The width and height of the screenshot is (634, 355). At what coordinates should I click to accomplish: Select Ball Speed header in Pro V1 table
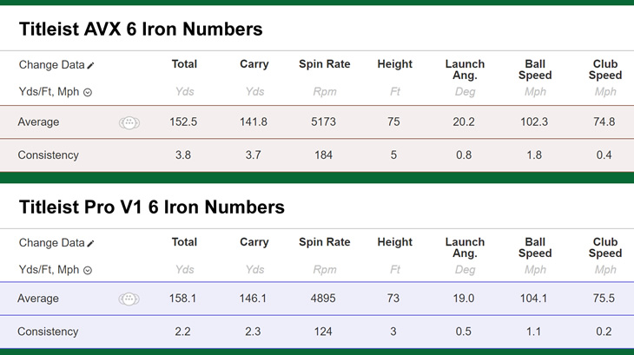pos(535,247)
